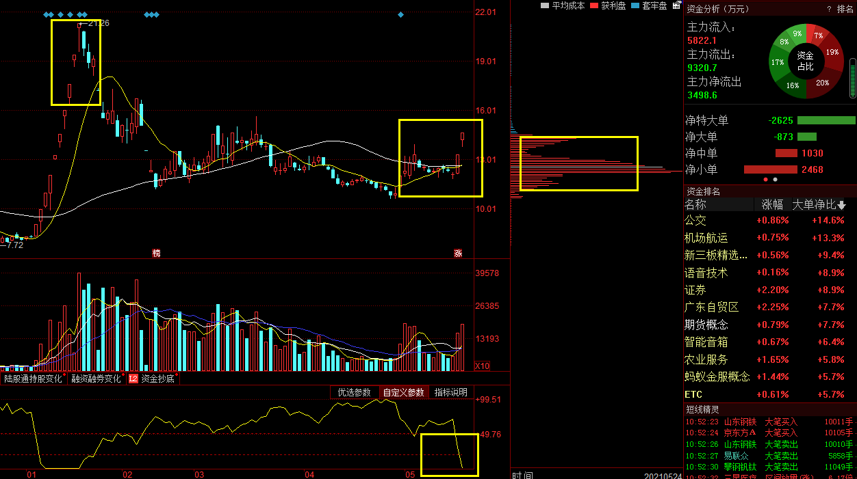Toggle the 平均成本 legend item
The width and height of the screenshot is (857, 479).
click(x=563, y=5)
